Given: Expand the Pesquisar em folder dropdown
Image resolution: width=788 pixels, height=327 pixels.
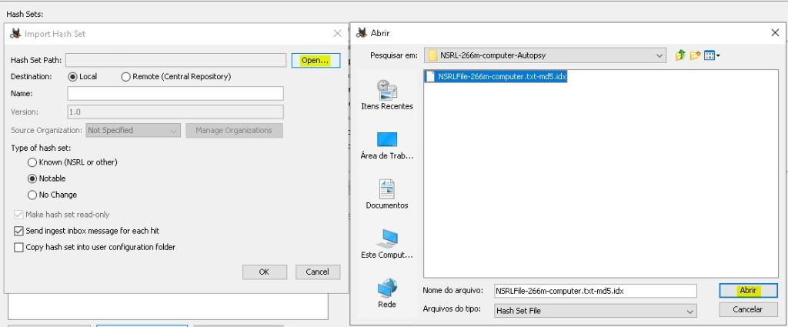Looking at the screenshot, I should pos(659,55).
